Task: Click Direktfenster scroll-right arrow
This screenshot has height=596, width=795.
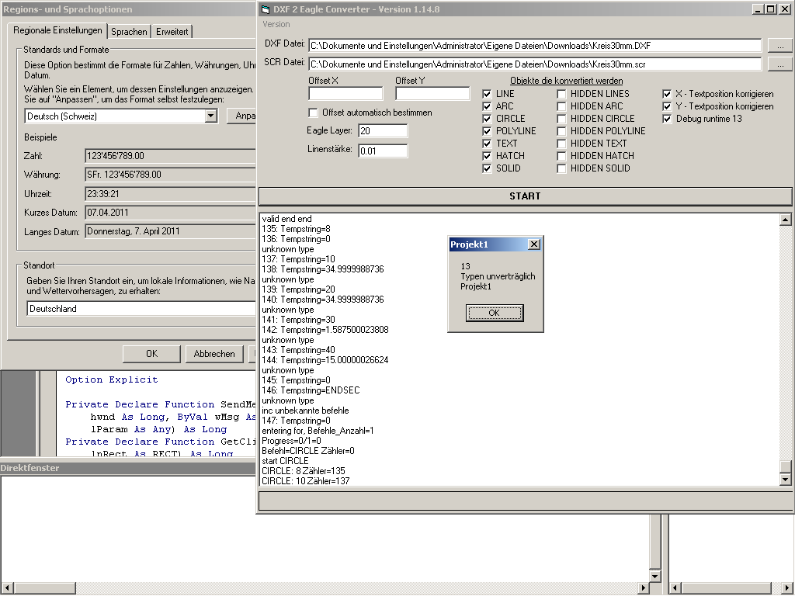Action: point(644,588)
